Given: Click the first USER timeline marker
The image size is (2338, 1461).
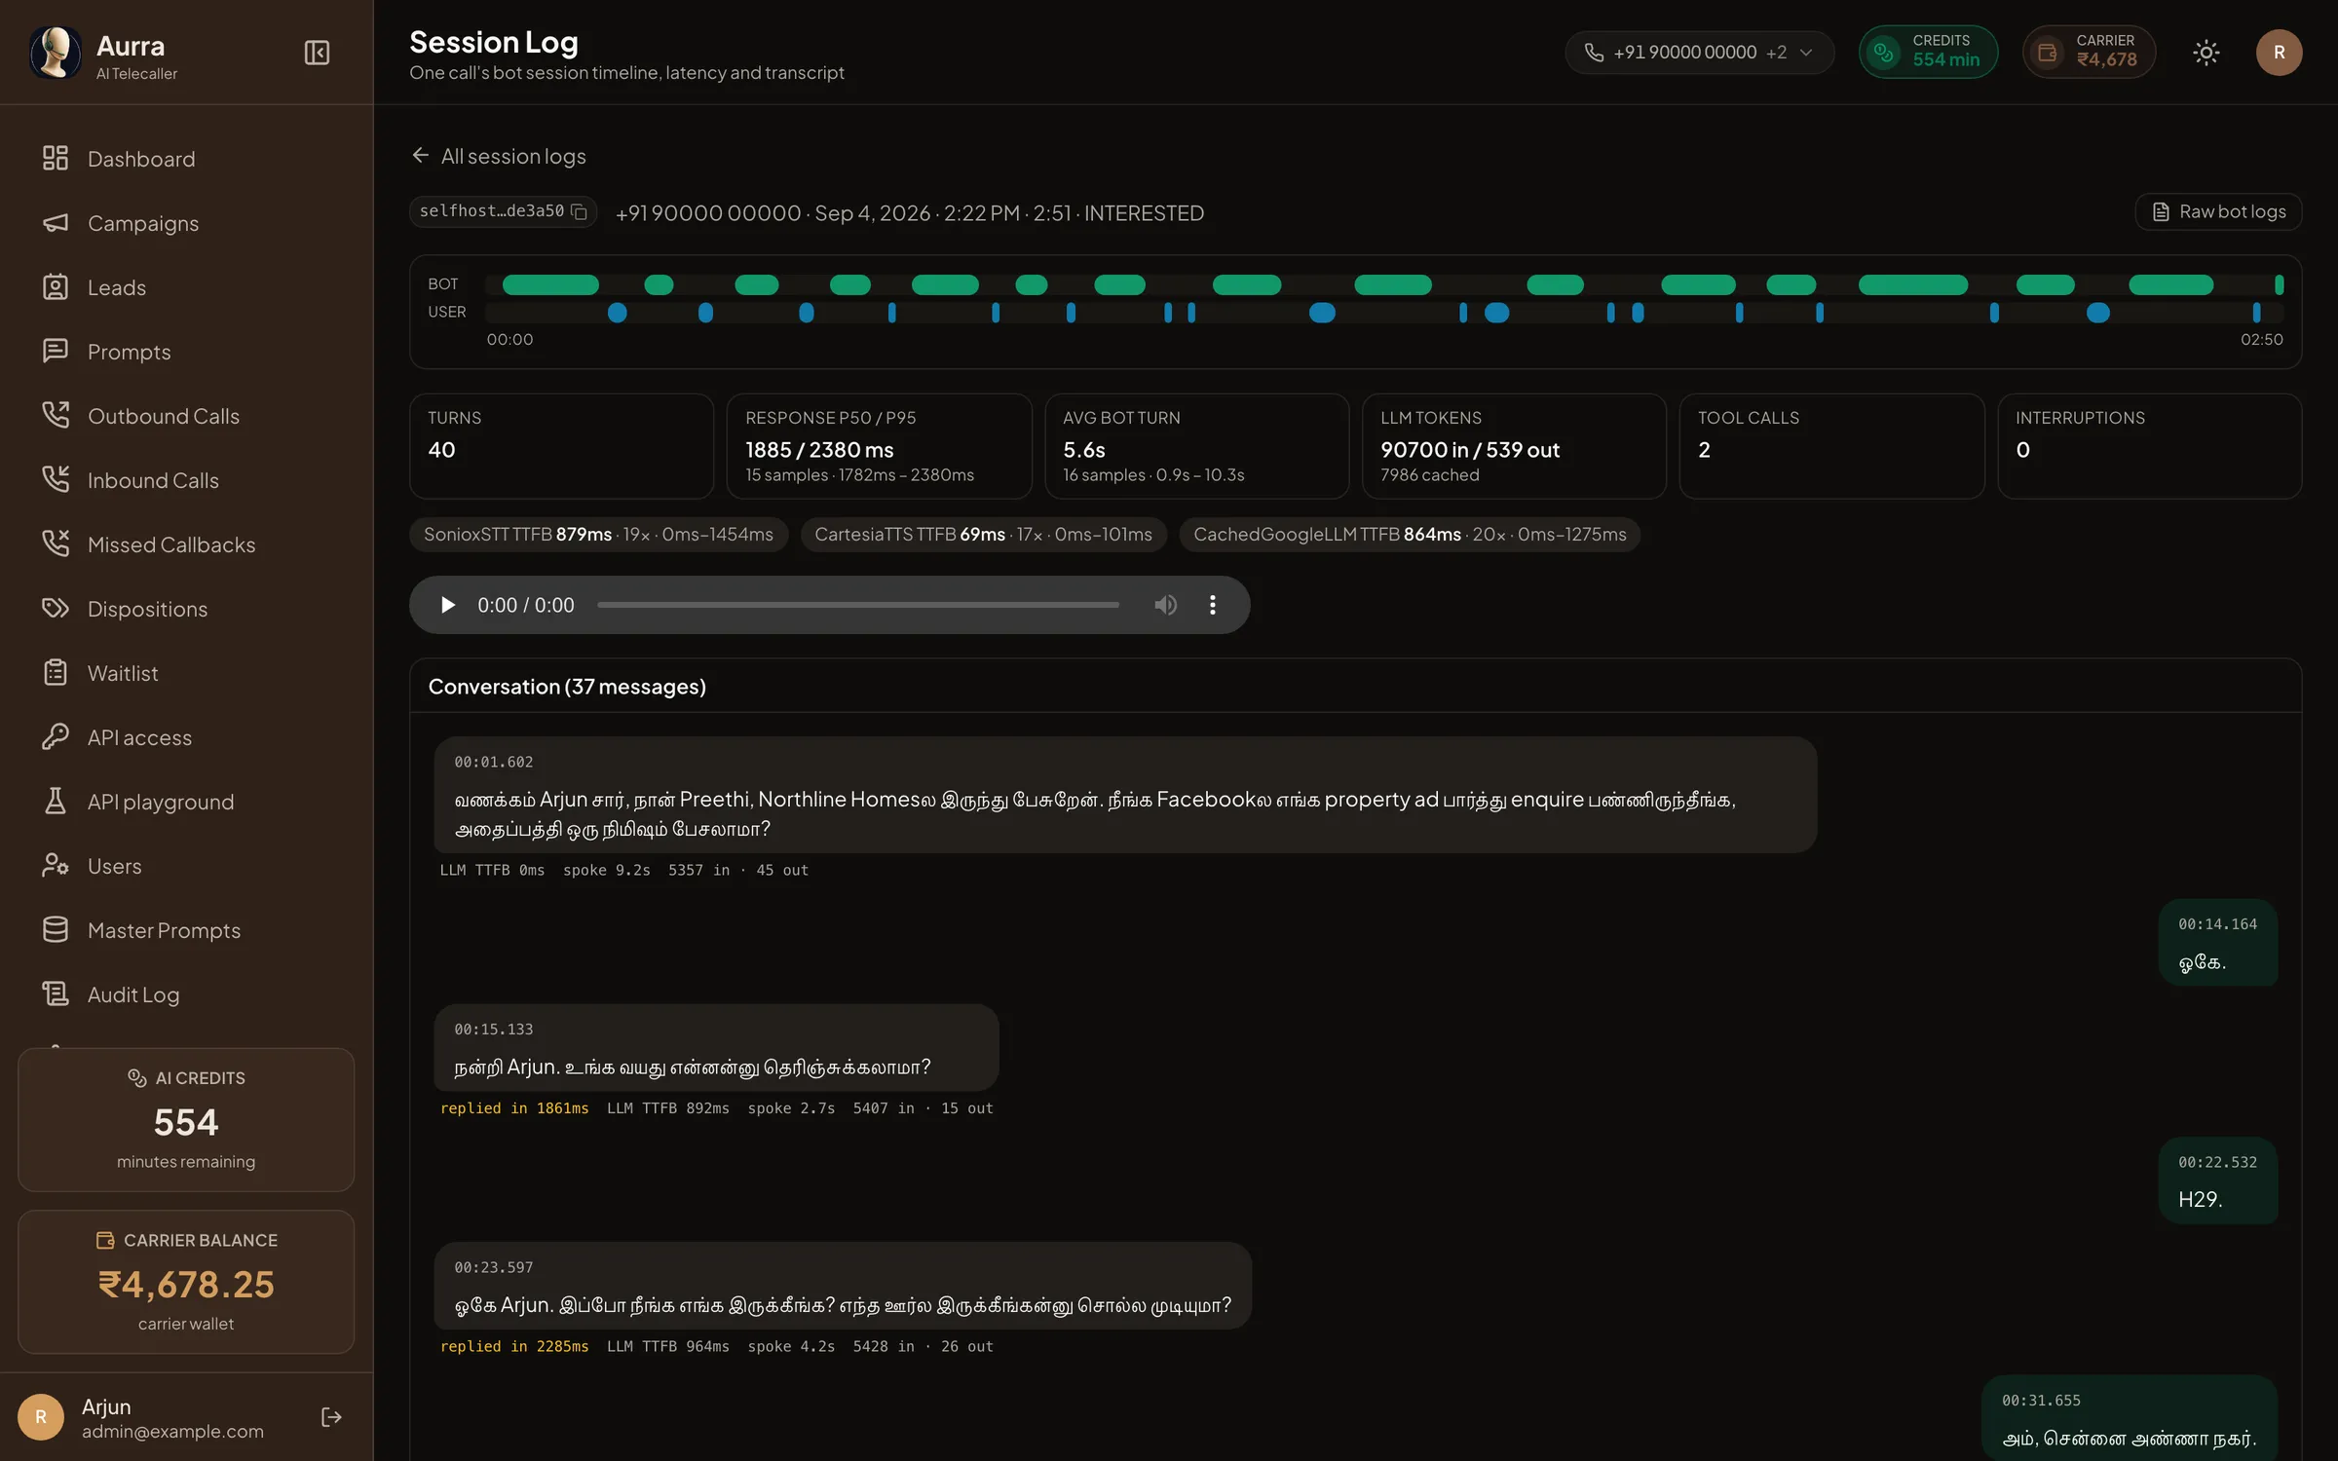Looking at the screenshot, I should tap(617, 313).
